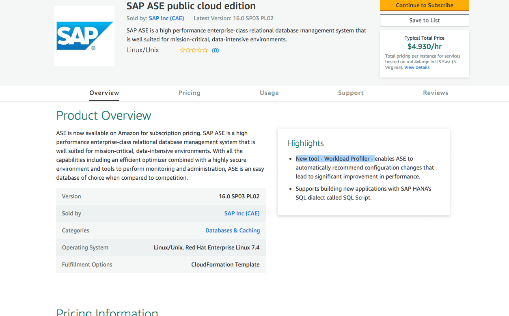
Task: Click the Product Overview heading
Action: [x=104, y=116]
